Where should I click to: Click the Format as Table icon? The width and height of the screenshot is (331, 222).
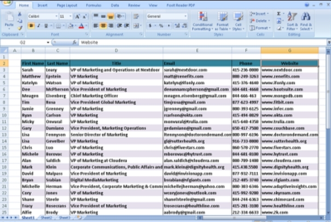click(222, 21)
